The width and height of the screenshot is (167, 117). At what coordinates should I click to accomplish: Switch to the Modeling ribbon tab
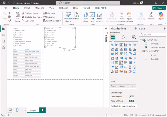[x=39, y=8]
